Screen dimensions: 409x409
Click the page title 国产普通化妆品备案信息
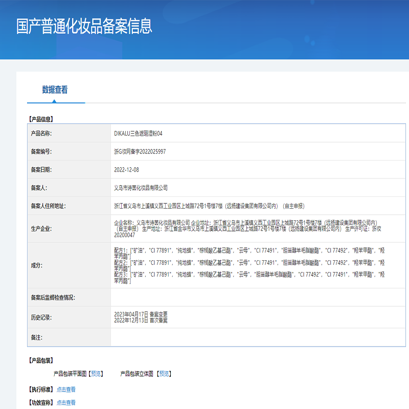(x=84, y=27)
